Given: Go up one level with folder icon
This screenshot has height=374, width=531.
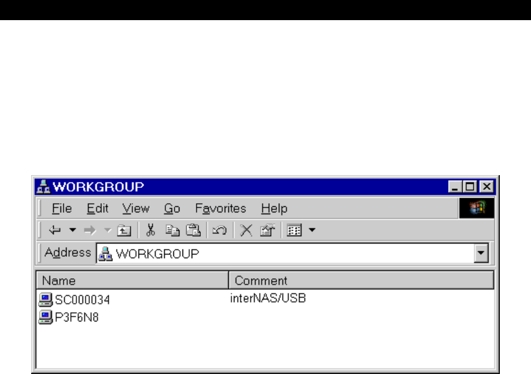Looking at the screenshot, I should pyautogui.click(x=124, y=231).
